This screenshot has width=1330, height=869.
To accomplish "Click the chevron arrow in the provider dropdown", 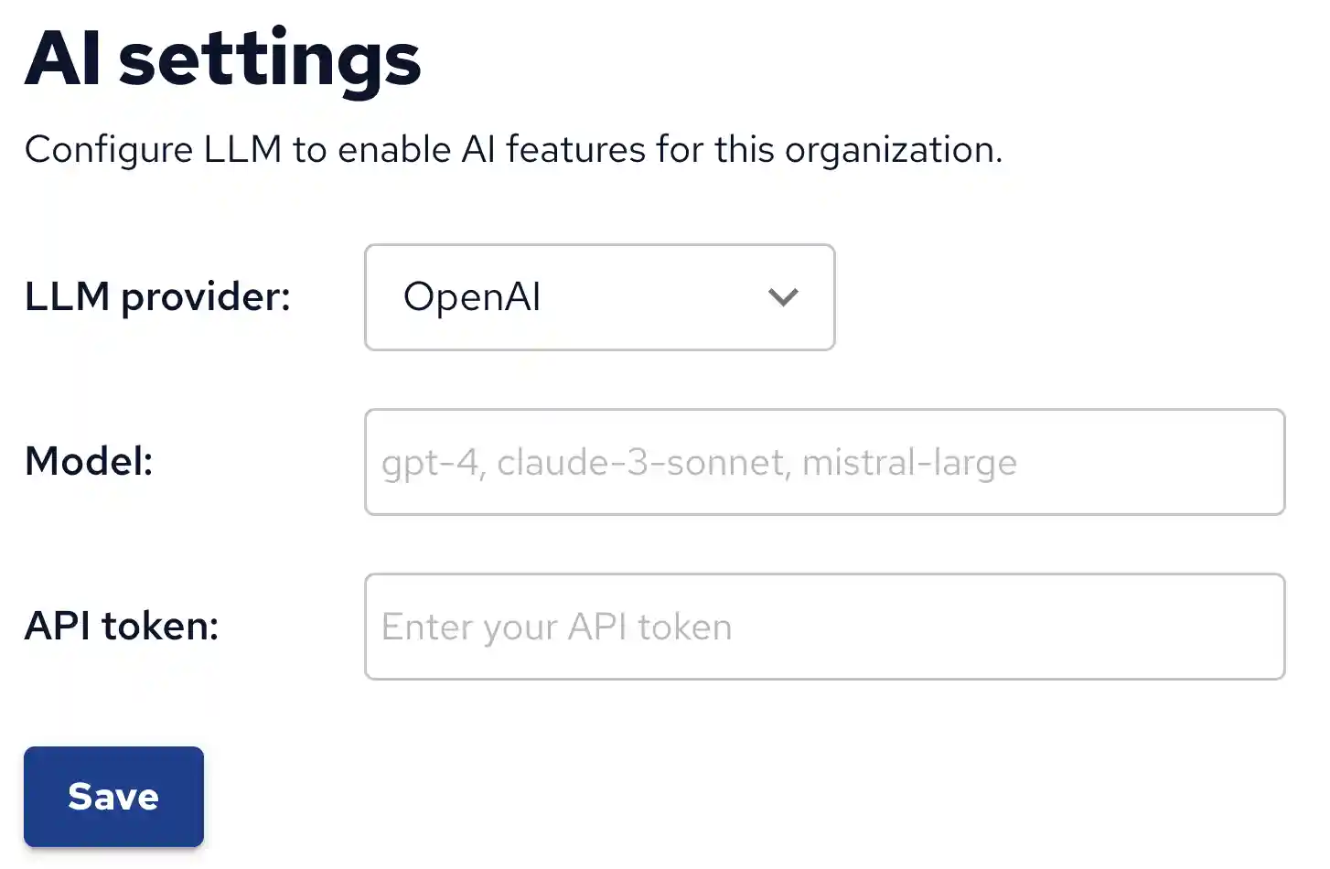I will click(783, 297).
